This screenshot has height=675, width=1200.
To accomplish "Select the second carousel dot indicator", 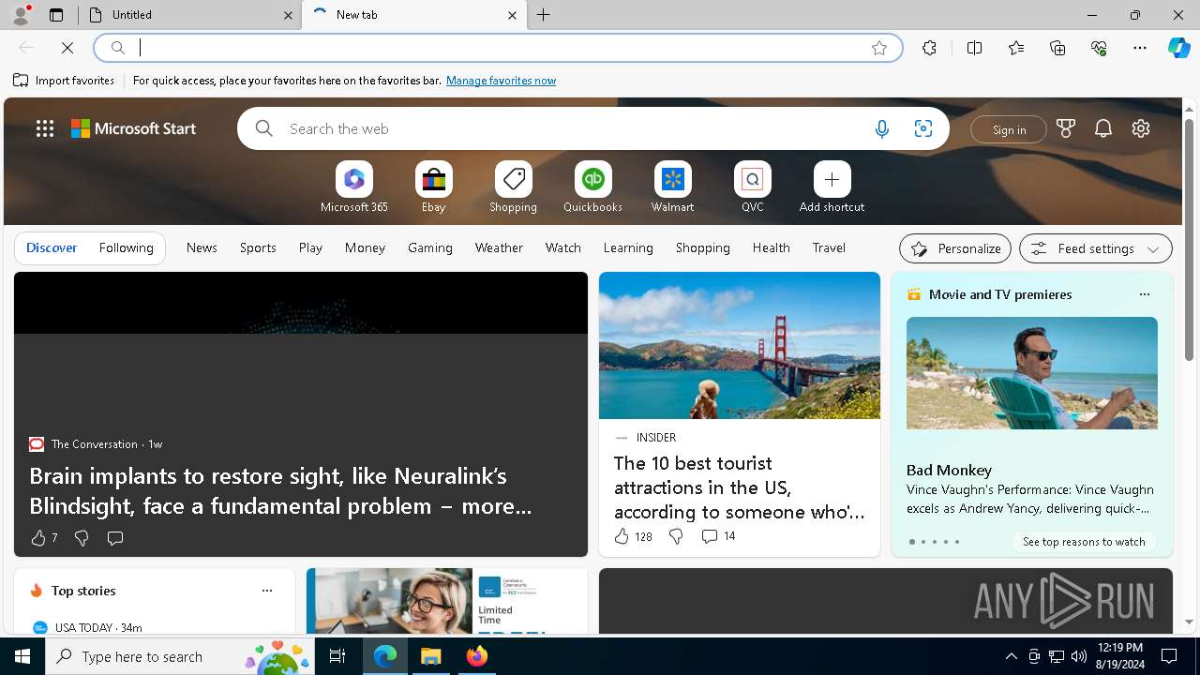I will click(922, 542).
